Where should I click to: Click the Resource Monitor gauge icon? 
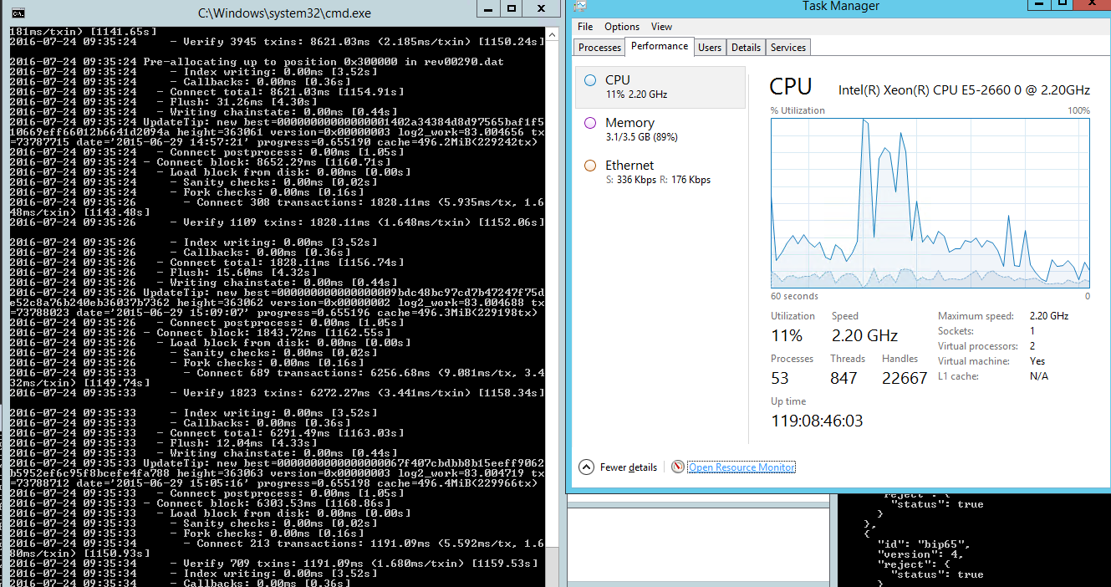point(678,467)
